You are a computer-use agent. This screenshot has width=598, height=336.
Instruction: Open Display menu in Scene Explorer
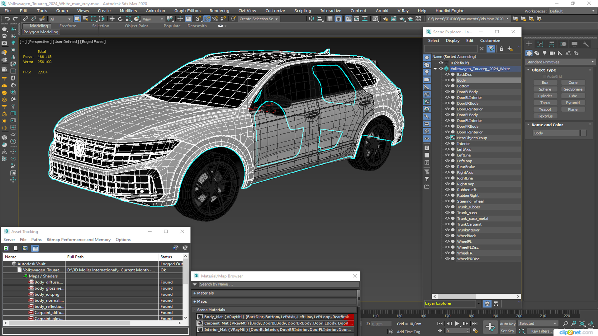453,41
